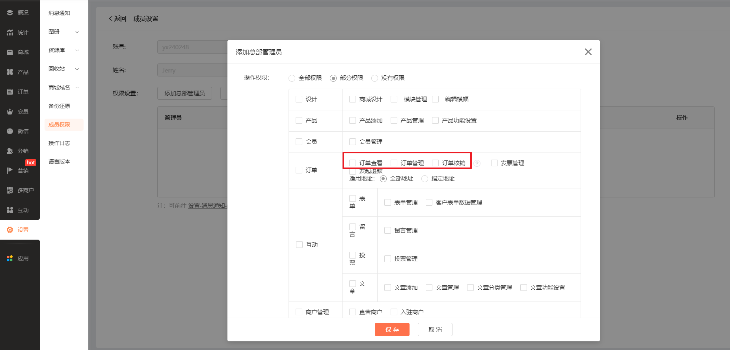Open the 应用 apps colorful icon
This screenshot has width=730, height=350.
[x=10, y=258]
